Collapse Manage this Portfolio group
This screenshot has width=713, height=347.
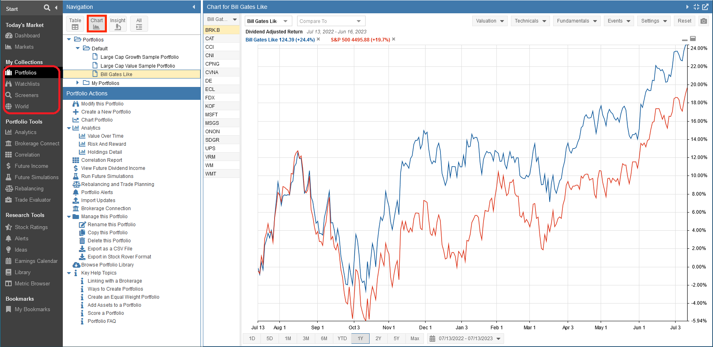[x=69, y=217]
